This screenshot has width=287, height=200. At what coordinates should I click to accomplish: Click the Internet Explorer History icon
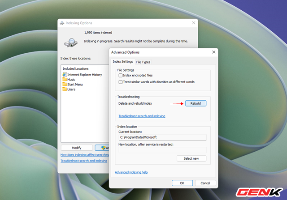[65, 75]
